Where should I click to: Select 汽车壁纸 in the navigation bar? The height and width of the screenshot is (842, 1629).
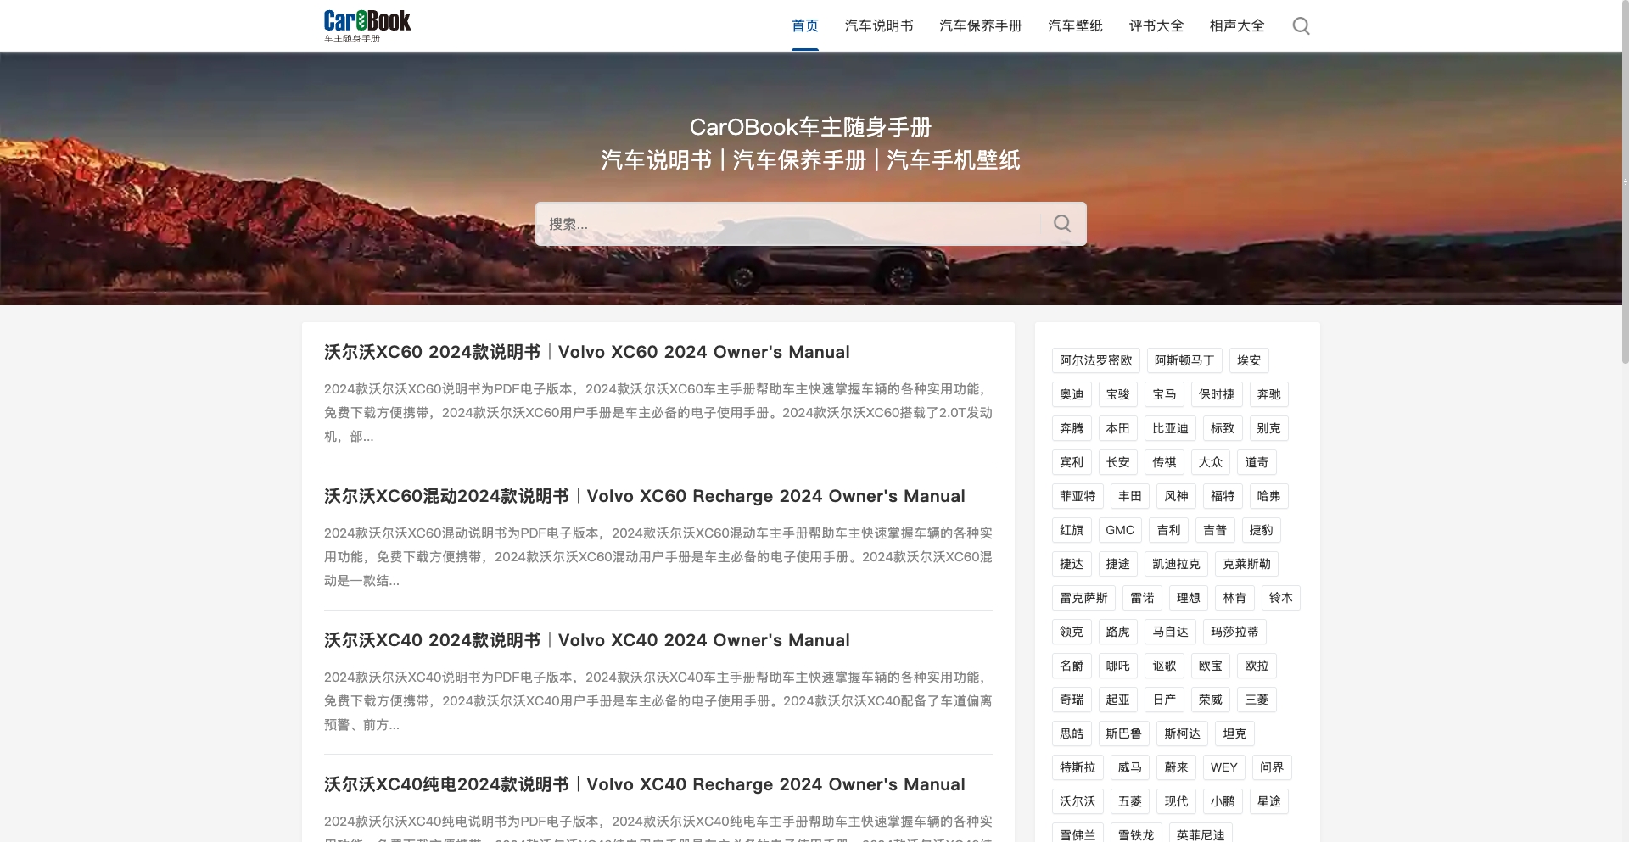point(1075,26)
